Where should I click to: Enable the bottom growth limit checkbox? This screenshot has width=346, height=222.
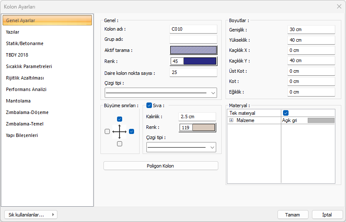[120, 144]
